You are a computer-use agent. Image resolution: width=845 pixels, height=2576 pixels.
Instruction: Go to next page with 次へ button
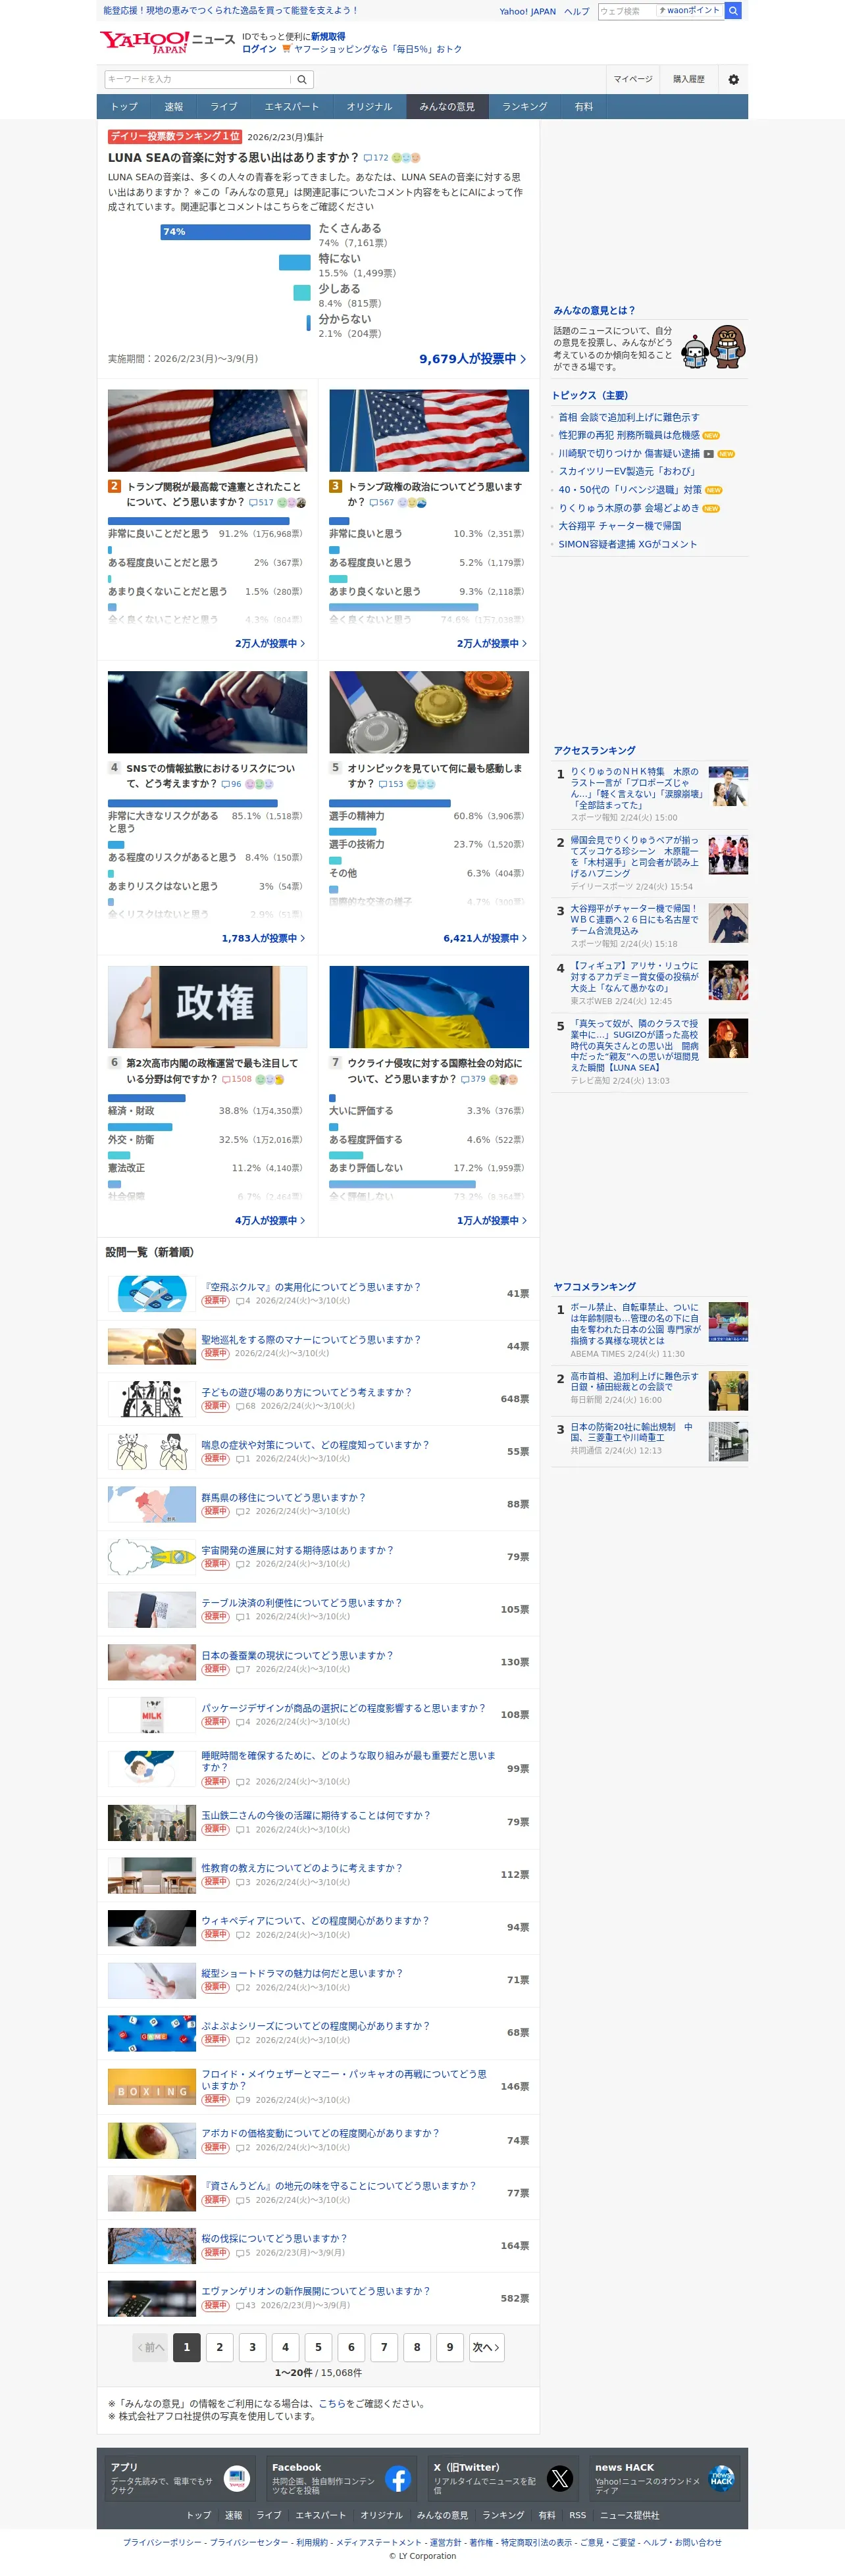[x=486, y=2348]
